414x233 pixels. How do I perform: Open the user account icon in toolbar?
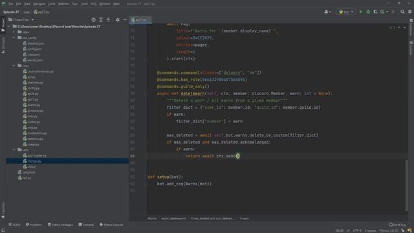(326, 12)
